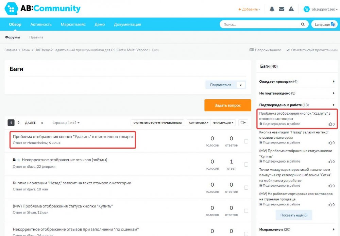Click the AB:Community logo
This screenshot has height=236, width=340.
coord(42,9)
